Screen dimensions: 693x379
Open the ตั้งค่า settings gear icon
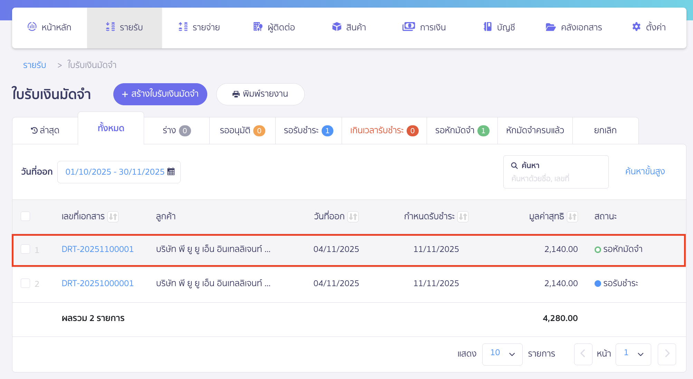tap(636, 27)
